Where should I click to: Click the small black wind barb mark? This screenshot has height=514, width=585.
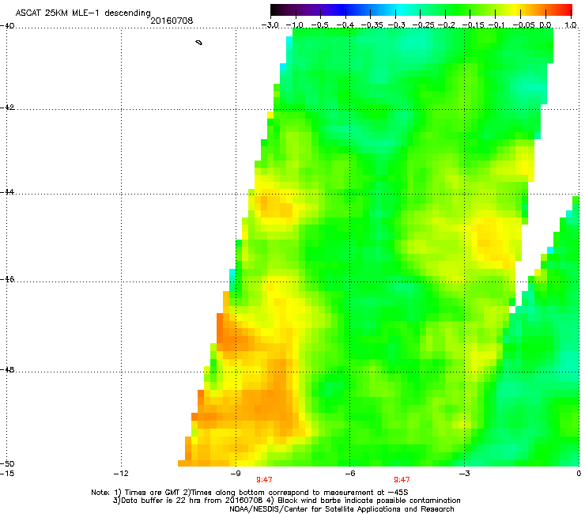tap(199, 43)
